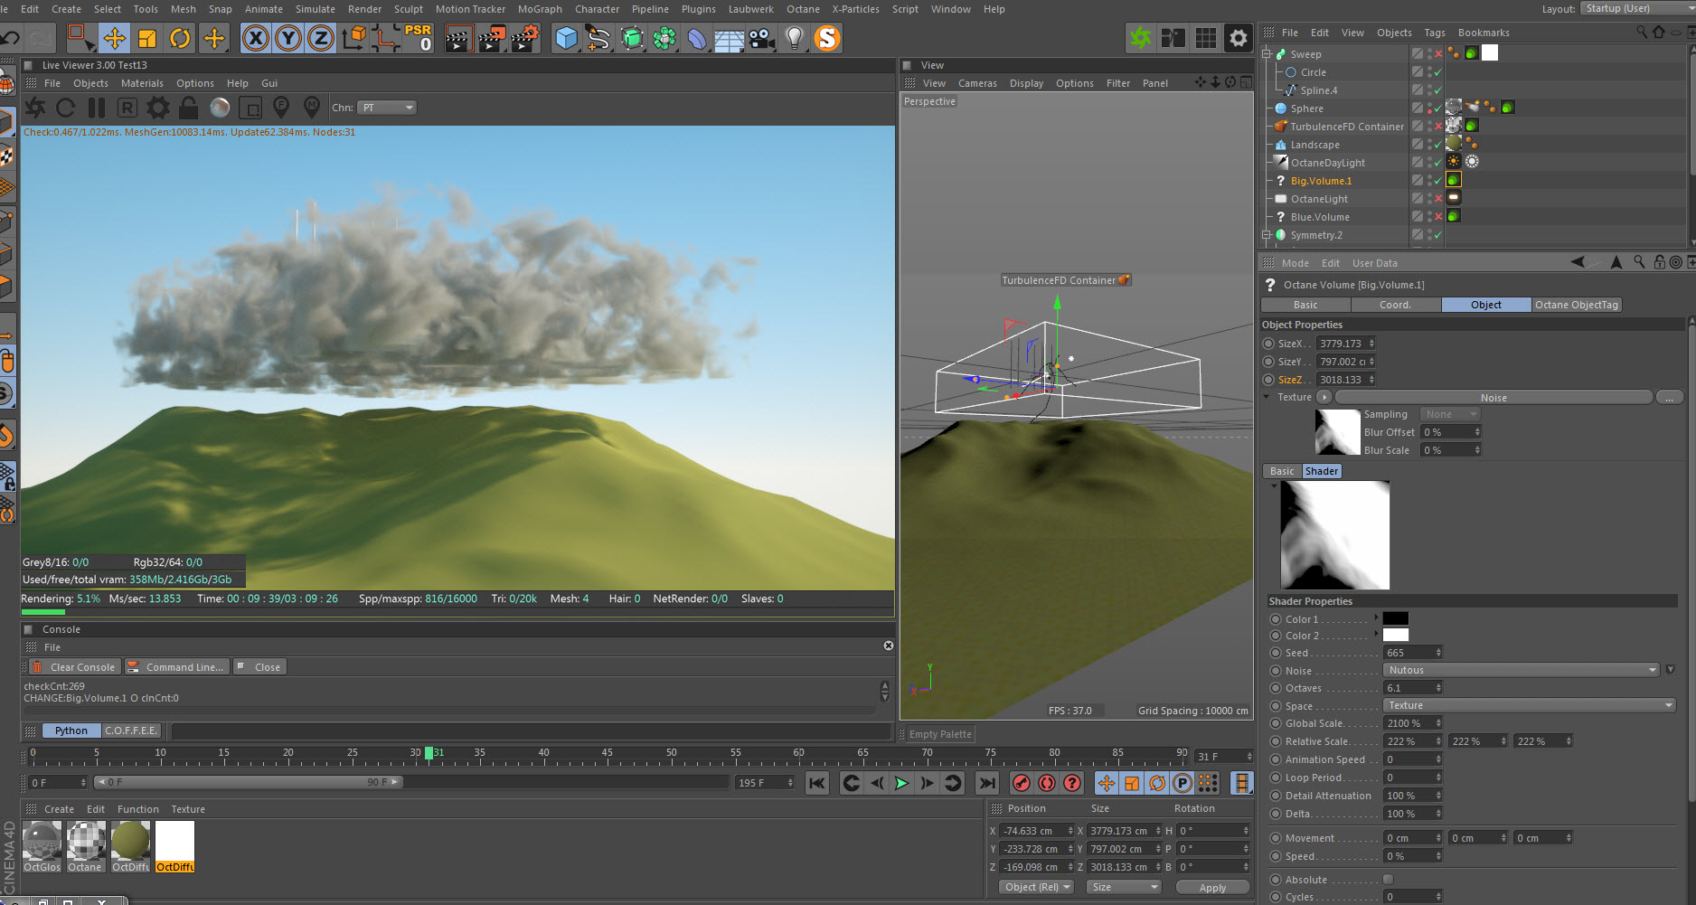The width and height of the screenshot is (1696, 905).
Task: Switch to the Octane ObjectTag tab
Action: pos(1576,305)
